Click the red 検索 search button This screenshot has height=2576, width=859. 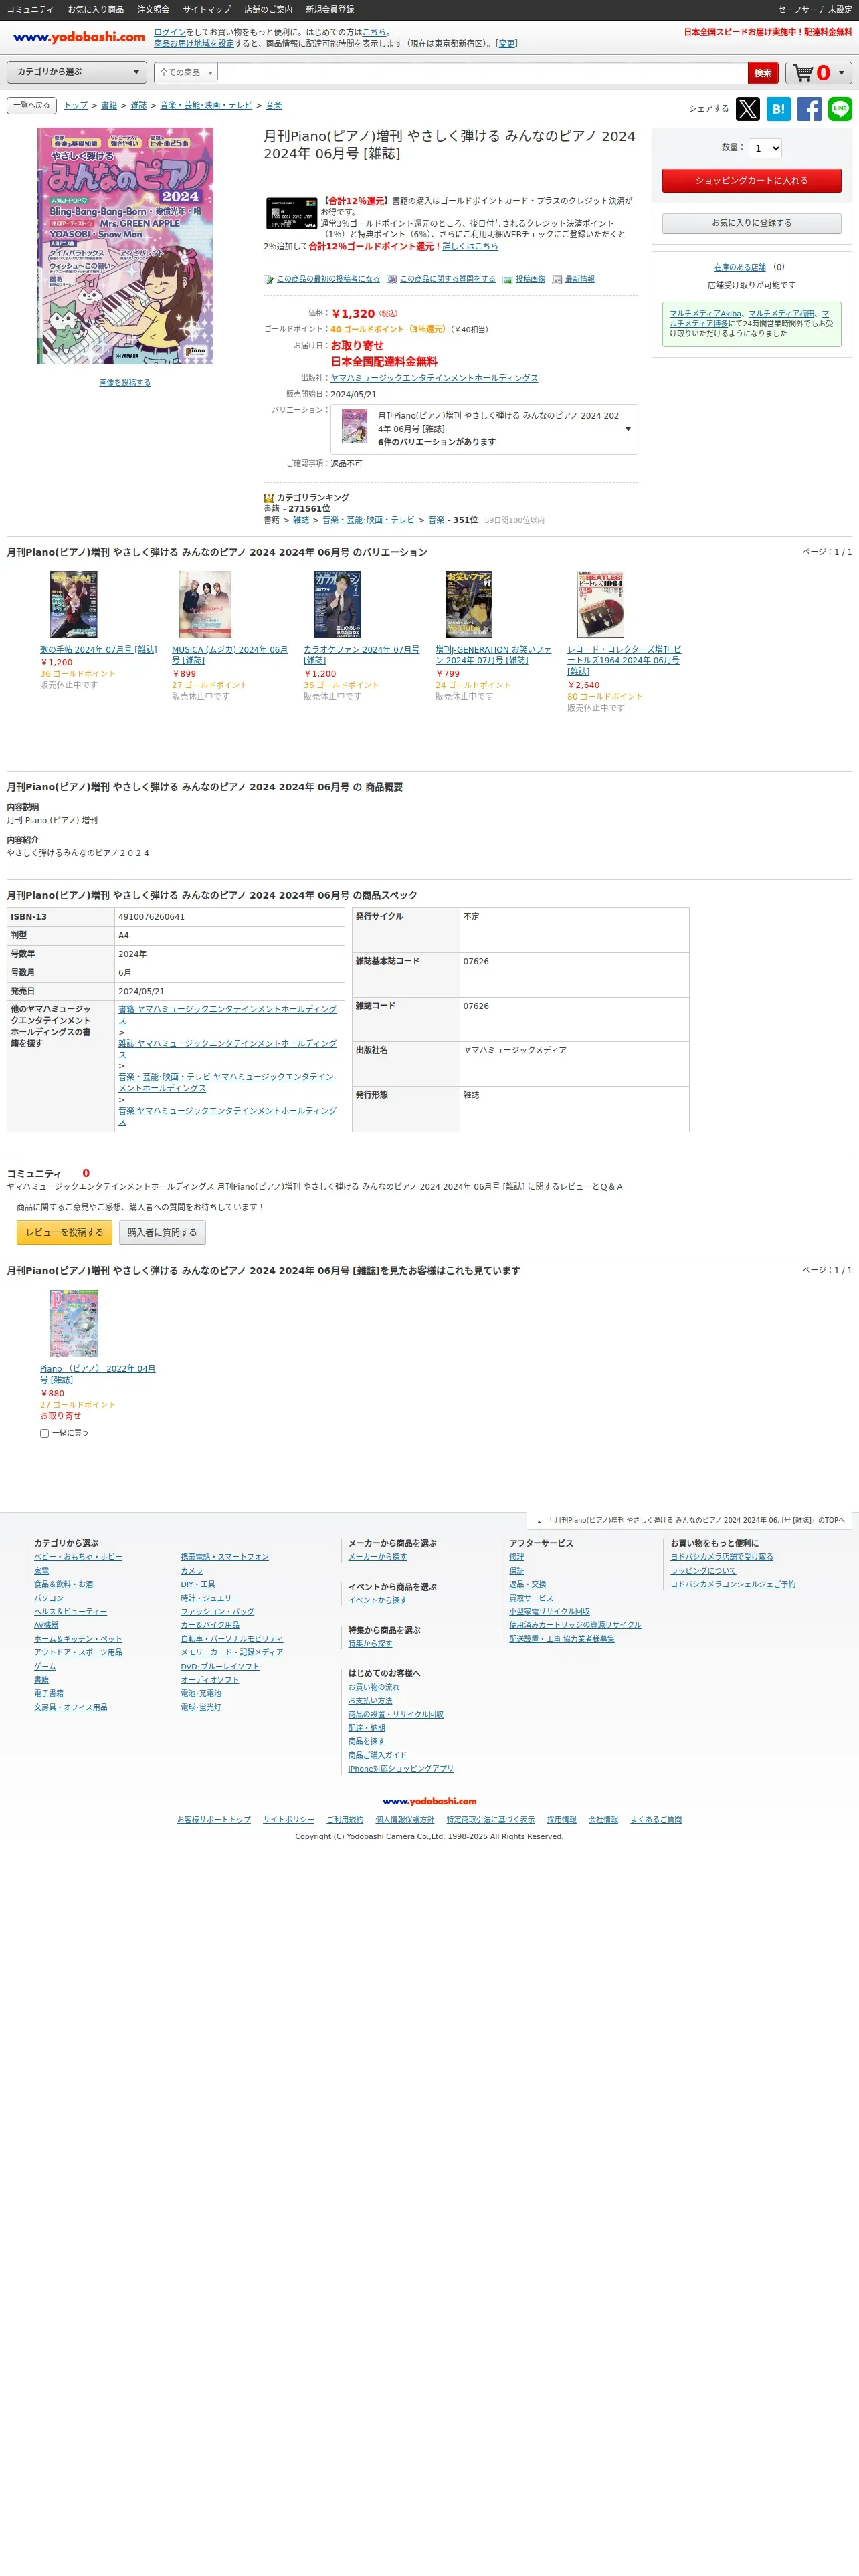[x=763, y=73]
